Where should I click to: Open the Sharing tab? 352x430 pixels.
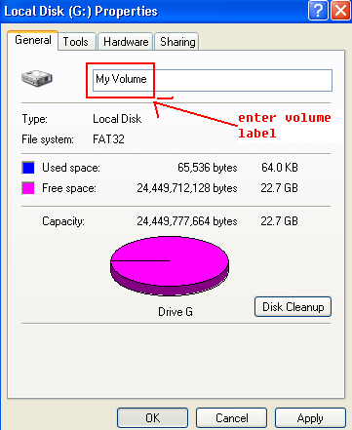point(177,42)
